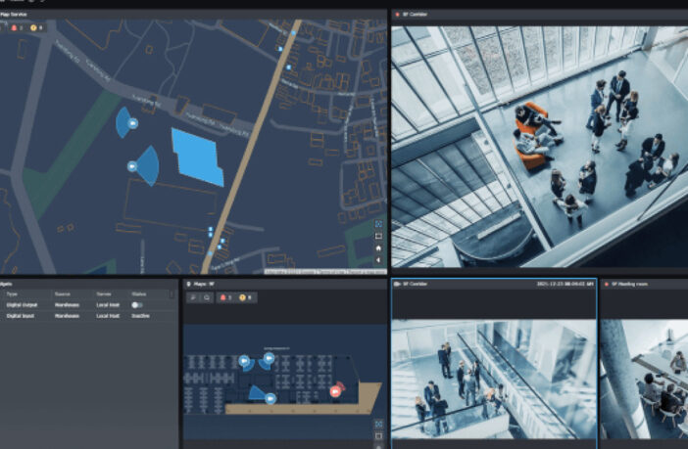Image resolution: width=688 pixels, height=449 pixels.
Task: Click the lower camera marker on the city map
Action: [x=132, y=166]
